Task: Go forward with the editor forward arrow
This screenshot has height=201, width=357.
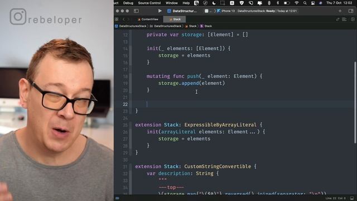Action: pos(128,20)
